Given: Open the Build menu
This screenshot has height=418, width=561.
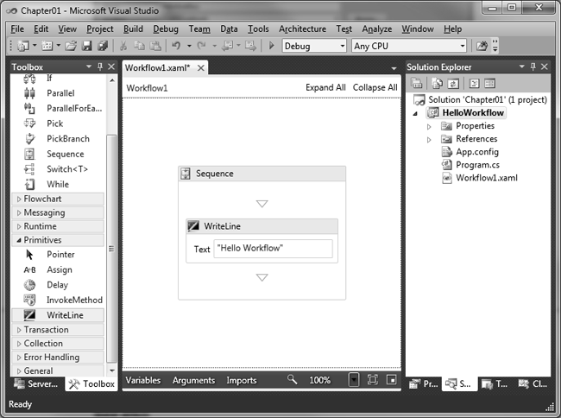Looking at the screenshot, I should [133, 29].
